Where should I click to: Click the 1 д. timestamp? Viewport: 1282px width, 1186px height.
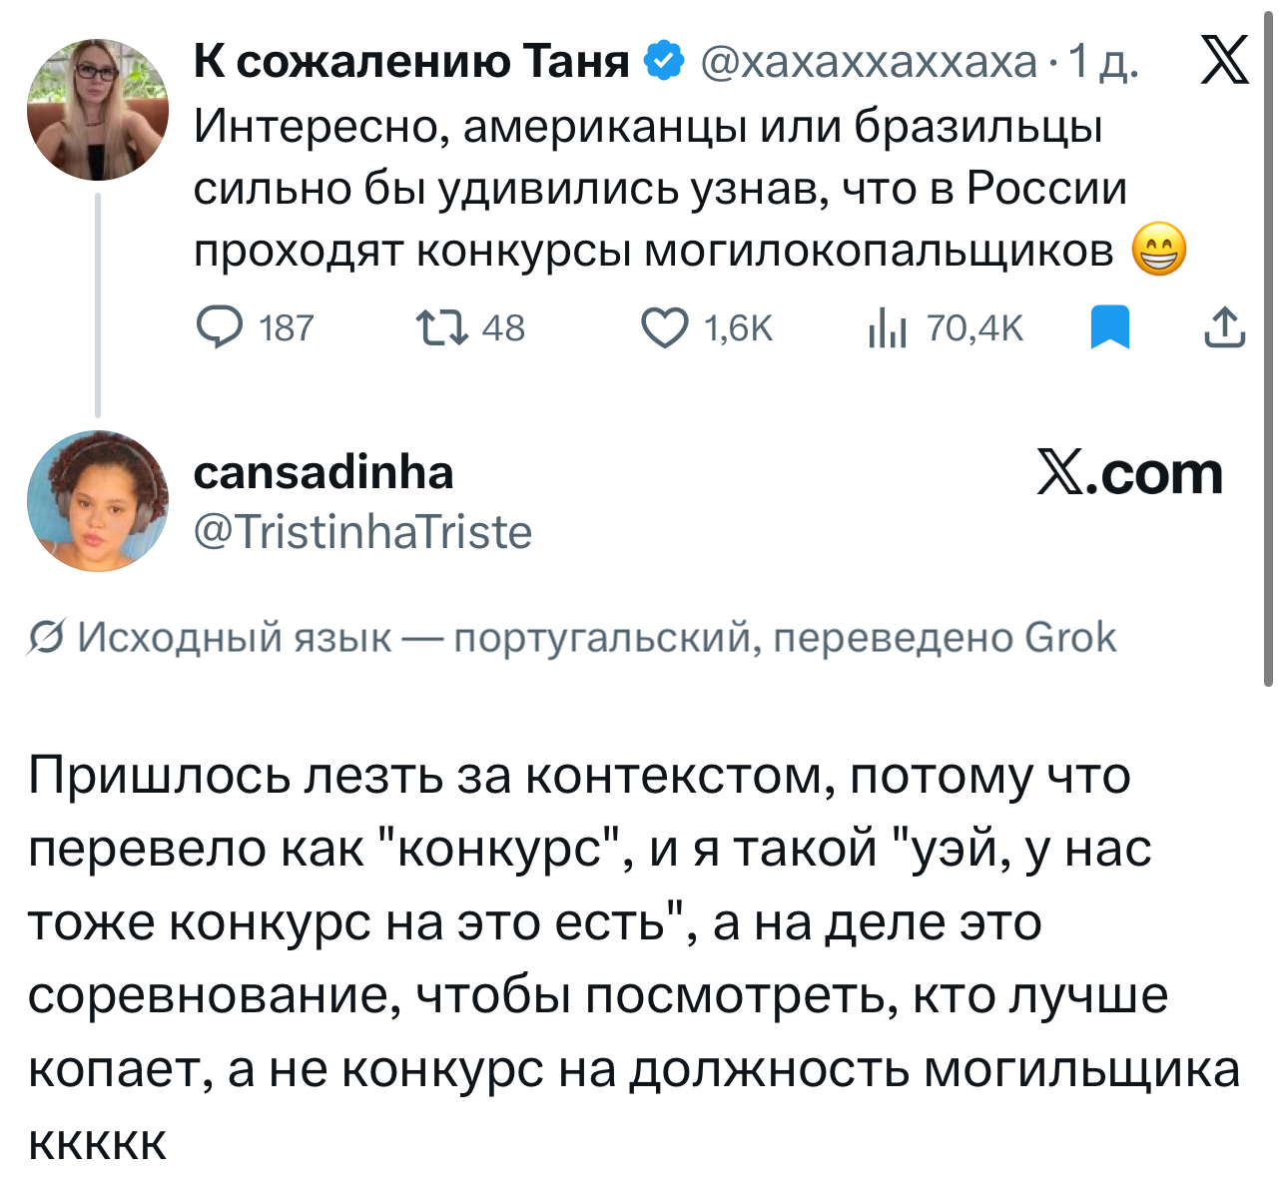pyautogui.click(x=1103, y=62)
